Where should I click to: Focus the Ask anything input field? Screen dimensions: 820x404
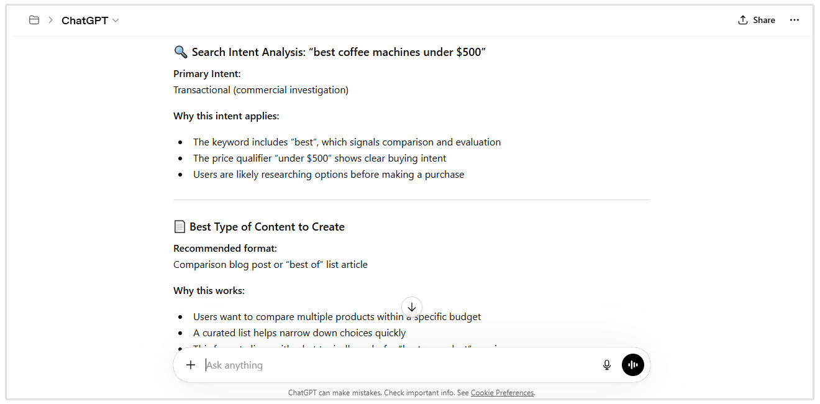pos(398,365)
